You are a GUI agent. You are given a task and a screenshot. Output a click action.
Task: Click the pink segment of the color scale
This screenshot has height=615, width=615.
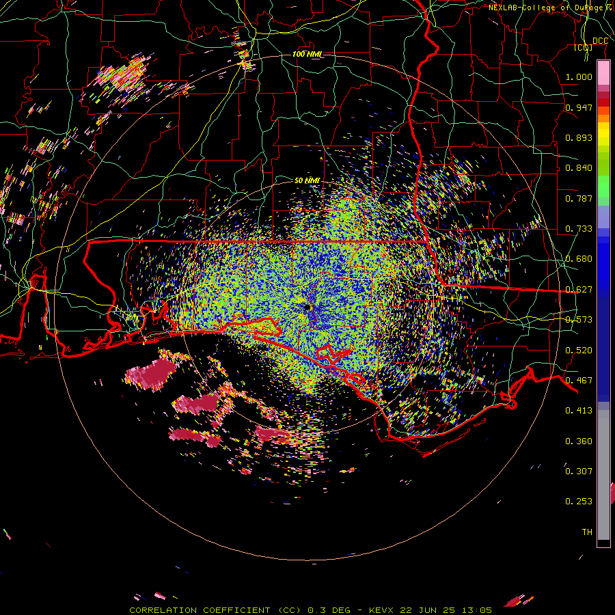click(x=603, y=72)
